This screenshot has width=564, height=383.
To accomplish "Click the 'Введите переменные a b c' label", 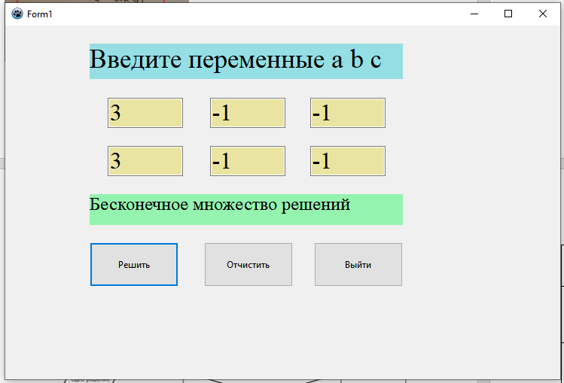I will click(x=246, y=61).
